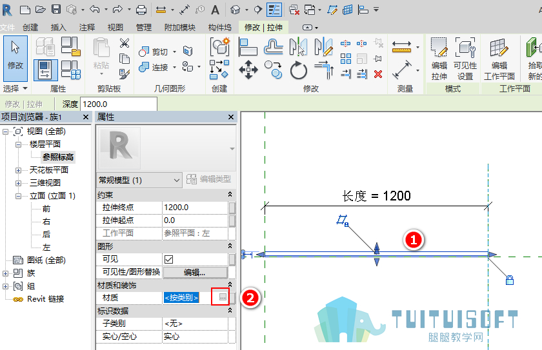Screen dimensions: 542x350
Task: Click the material browse (...) button
Action: click(x=223, y=297)
